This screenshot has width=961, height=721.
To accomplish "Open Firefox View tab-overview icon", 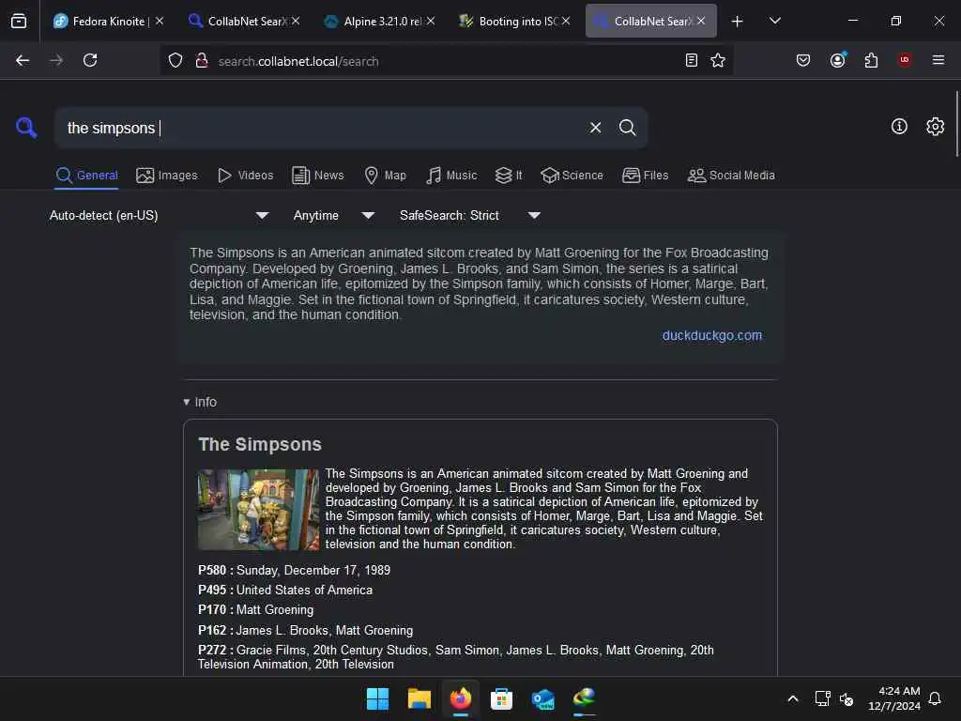I will pos(19,21).
